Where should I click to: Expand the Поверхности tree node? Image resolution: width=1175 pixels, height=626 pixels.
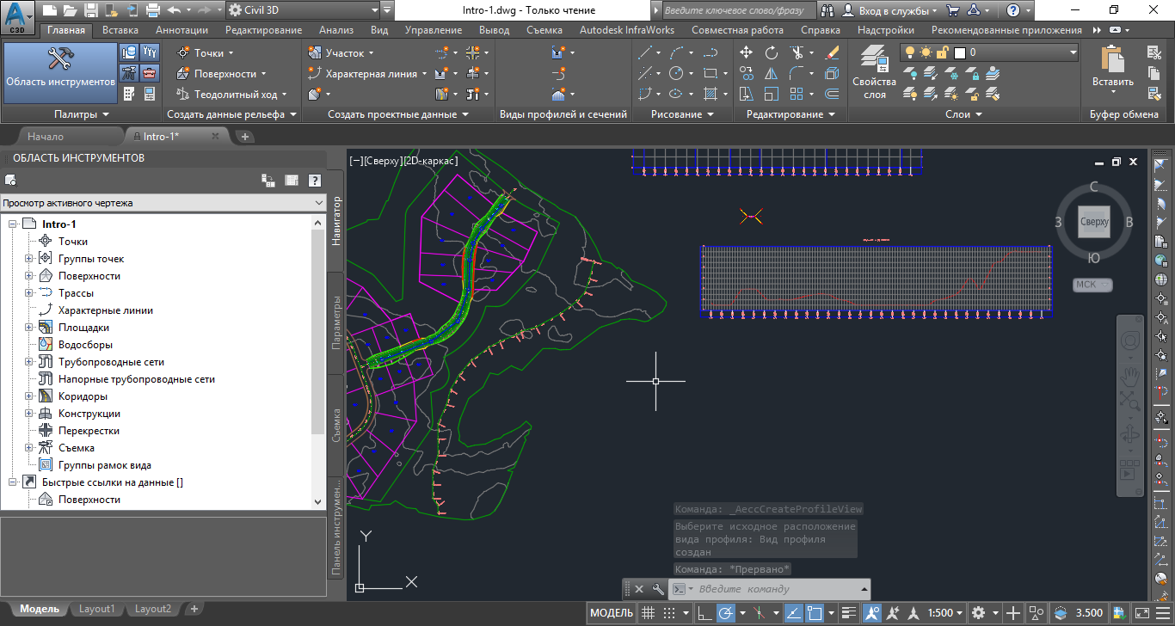(x=29, y=276)
